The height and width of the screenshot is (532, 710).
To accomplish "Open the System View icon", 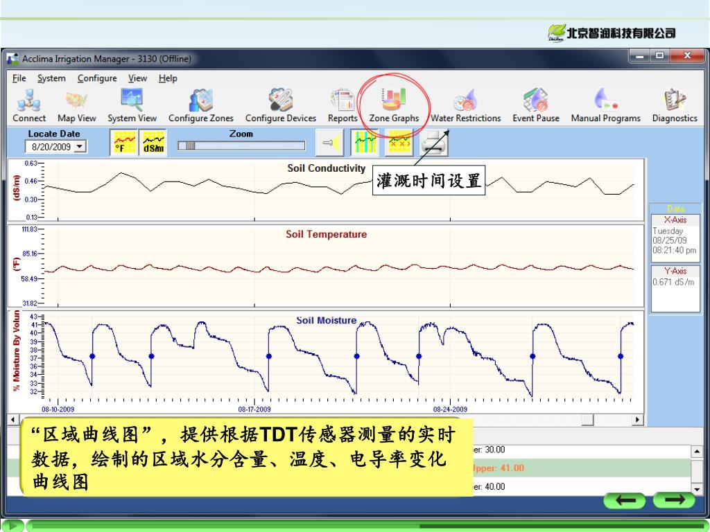I will click(132, 106).
